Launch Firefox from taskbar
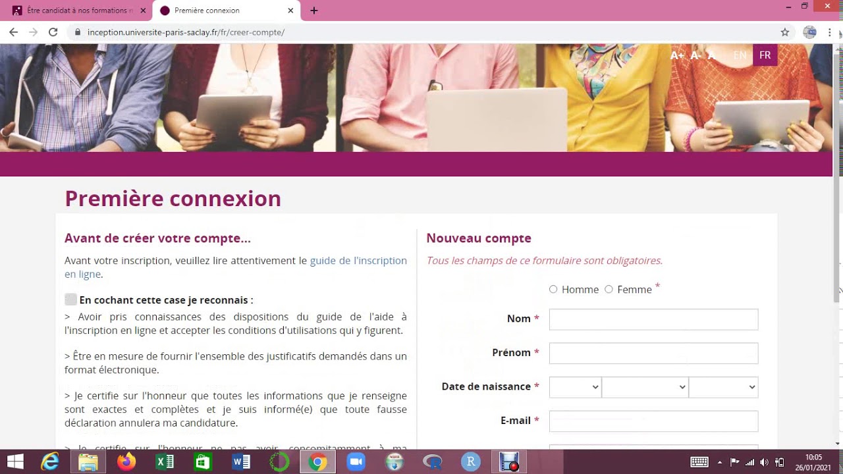Viewport: 843px width, 474px height. click(126, 461)
